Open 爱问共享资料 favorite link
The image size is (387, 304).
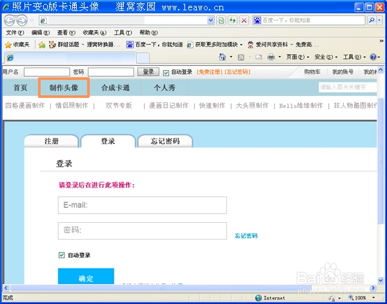283,44
